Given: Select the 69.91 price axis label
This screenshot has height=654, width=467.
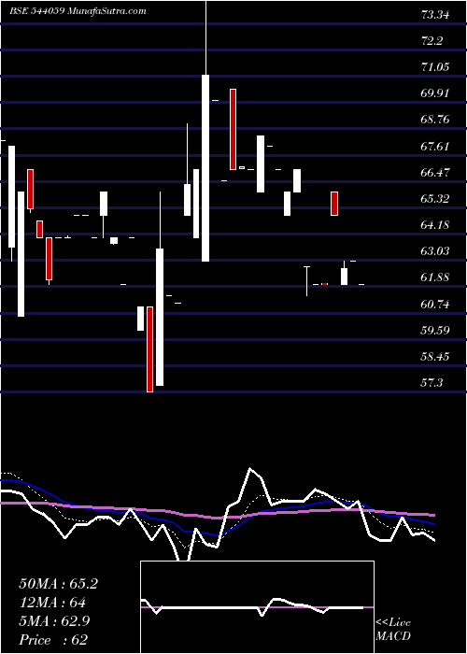Looking at the screenshot, I should (435, 93).
